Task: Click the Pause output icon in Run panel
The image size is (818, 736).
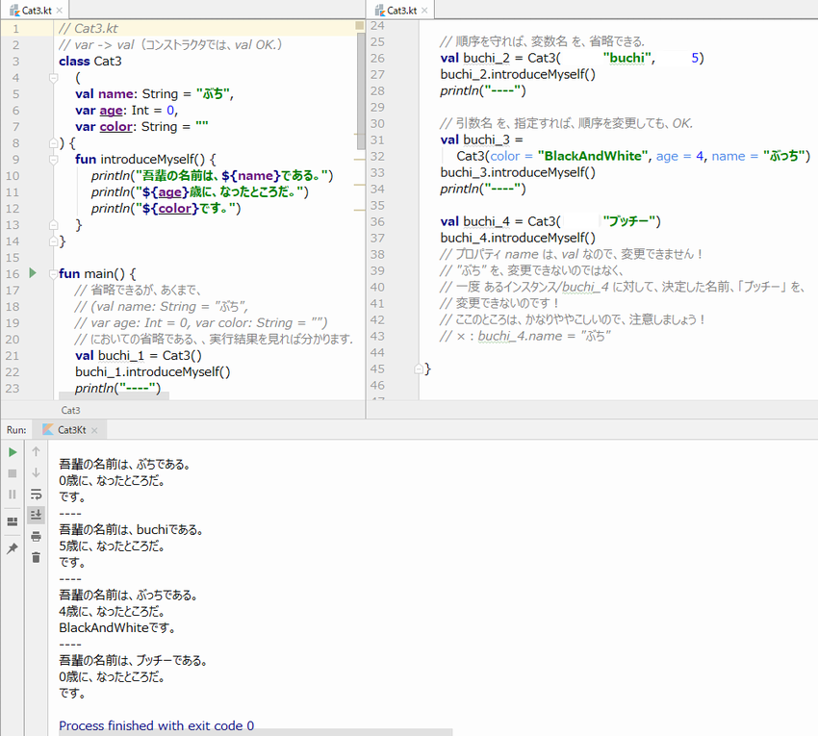Action: coord(13,494)
